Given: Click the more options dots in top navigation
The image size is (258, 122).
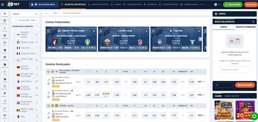Looking at the screenshot, I should [201, 5].
